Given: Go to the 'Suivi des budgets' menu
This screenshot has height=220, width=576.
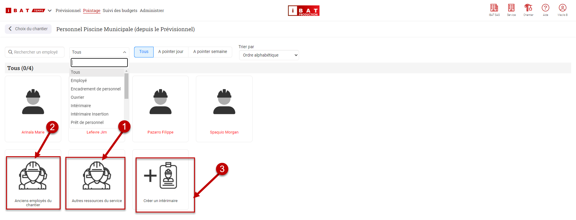Looking at the screenshot, I should [x=120, y=11].
